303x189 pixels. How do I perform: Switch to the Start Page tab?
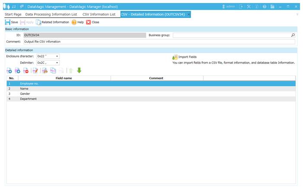coord(13,14)
